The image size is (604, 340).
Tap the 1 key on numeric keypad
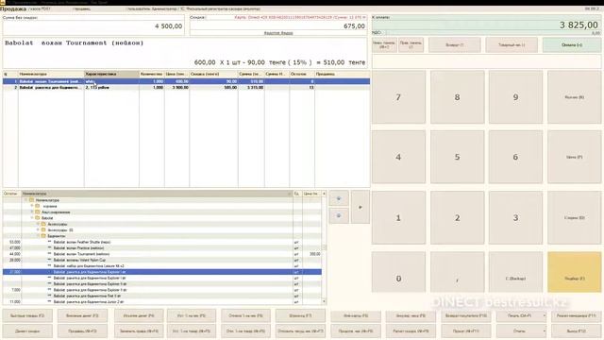click(x=398, y=217)
